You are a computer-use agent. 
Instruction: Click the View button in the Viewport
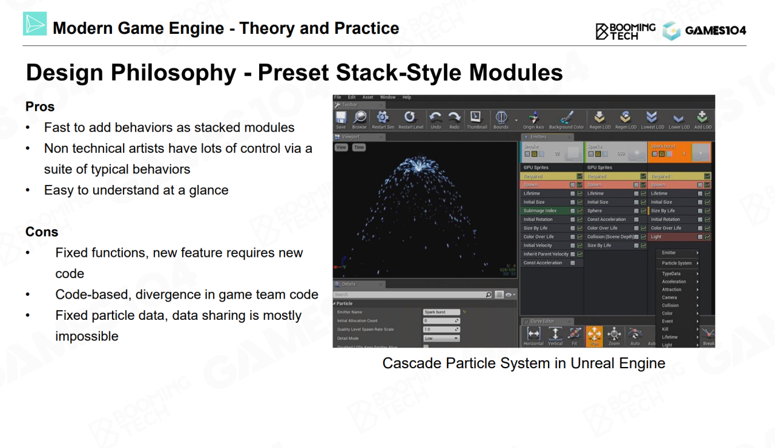pos(341,148)
